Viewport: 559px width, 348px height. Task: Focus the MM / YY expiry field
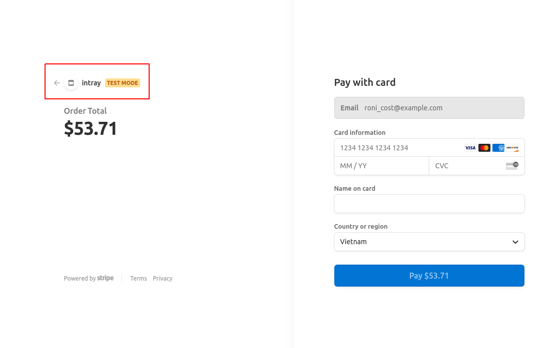click(381, 166)
